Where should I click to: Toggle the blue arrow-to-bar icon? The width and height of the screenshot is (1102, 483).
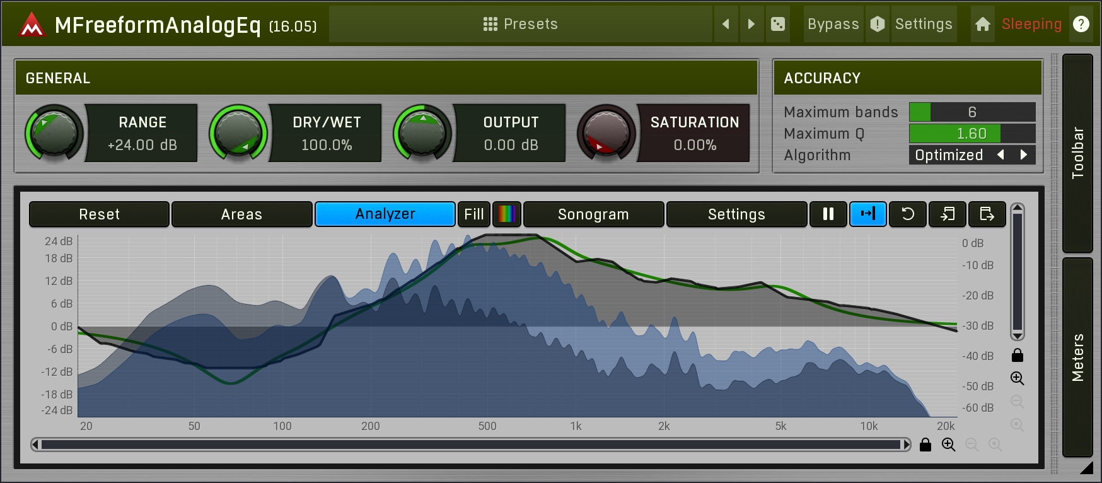click(868, 214)
